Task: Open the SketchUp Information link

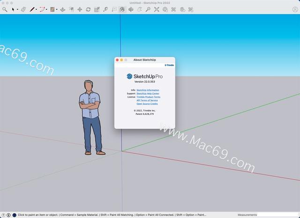Action: [148, 90]
